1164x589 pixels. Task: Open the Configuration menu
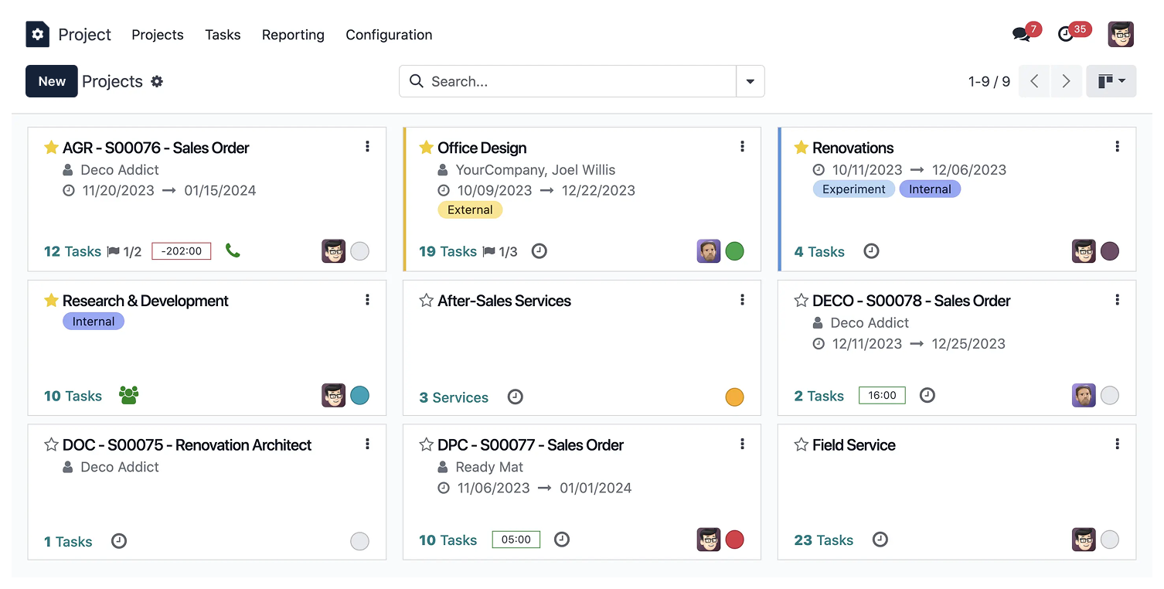(x=389, y=35)
